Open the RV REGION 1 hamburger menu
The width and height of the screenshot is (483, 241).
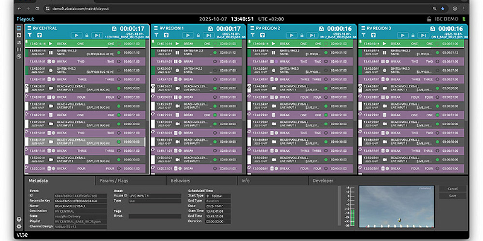point(156,28)
